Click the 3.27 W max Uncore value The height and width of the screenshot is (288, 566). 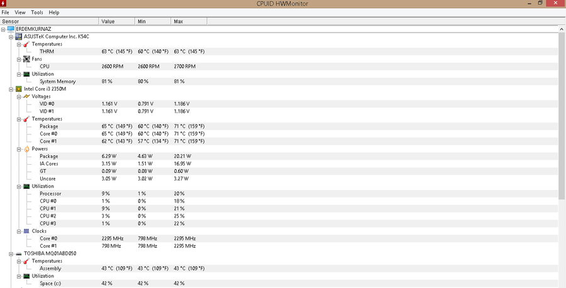pos(181,179)
